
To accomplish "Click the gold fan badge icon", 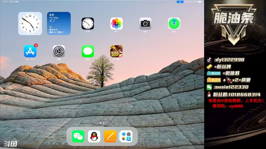I will (x=209, y=67).
